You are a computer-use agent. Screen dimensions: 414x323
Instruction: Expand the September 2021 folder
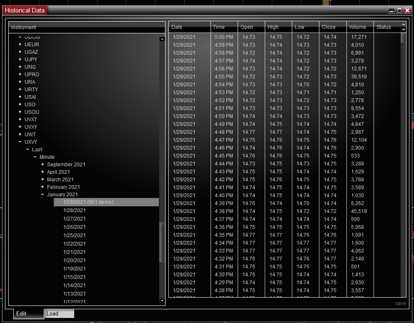43,164
